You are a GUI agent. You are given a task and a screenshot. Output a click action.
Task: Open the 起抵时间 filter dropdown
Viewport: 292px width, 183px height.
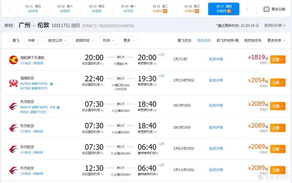[85, 40]
